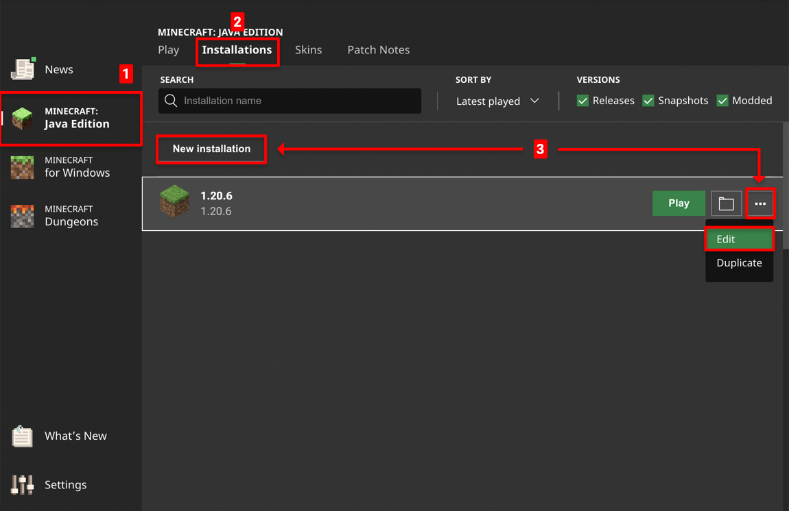The image size is (789, 511).
Task: Disable the Modded versions checkbox
Action: click(x=722, y=101)
